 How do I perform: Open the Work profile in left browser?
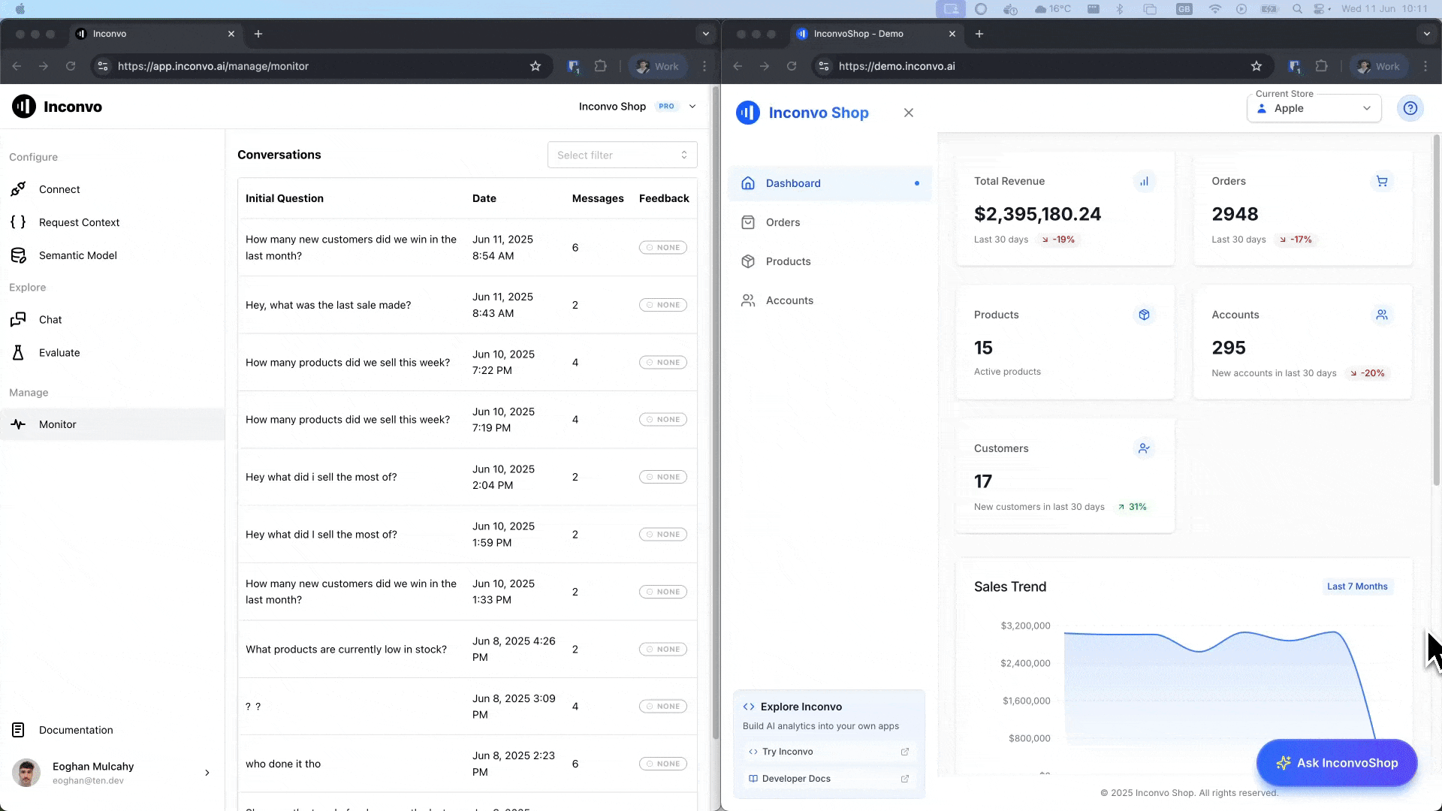[x=658, y=66]
